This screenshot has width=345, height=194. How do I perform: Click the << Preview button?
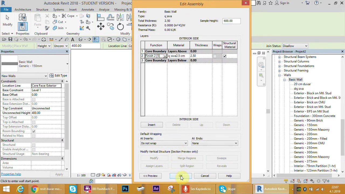click(x=150, y=176)
